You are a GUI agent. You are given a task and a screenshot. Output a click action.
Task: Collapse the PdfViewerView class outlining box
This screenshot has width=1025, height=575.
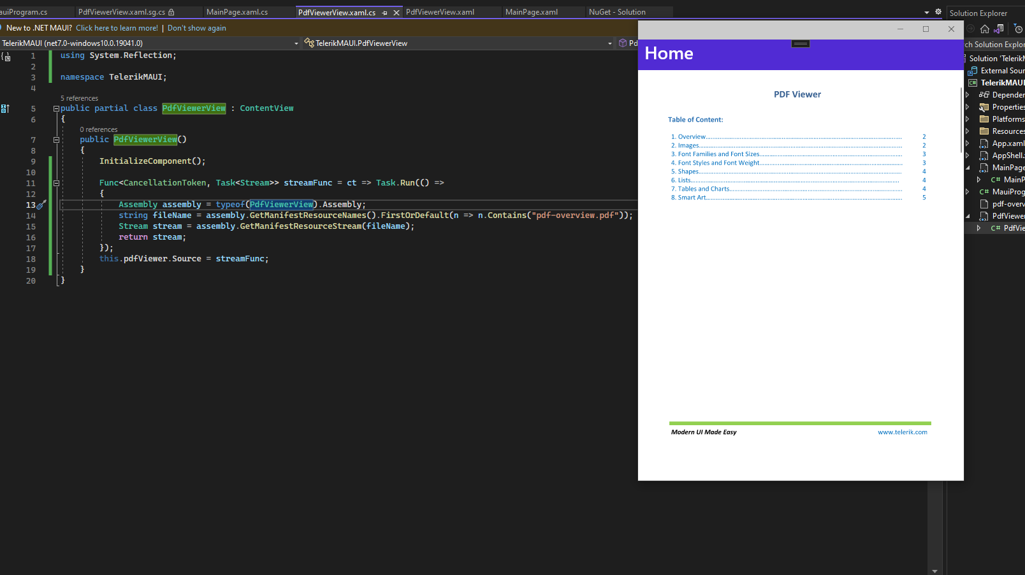pyautogui.click(x=56, y=108)
